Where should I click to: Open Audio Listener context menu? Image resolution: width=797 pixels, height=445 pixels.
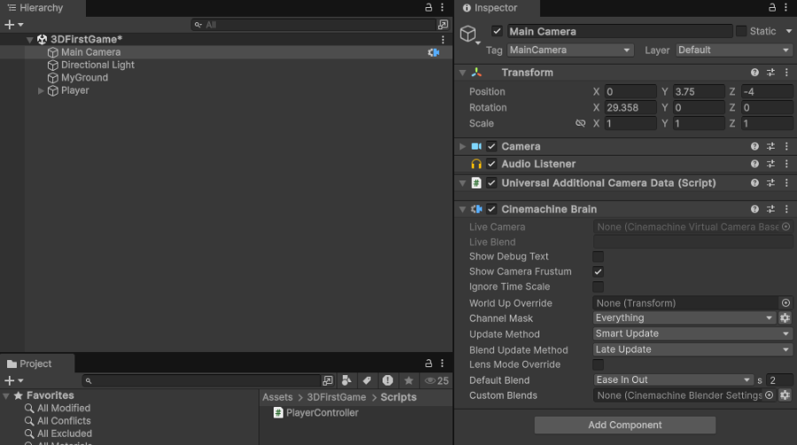tap(786, 164)
